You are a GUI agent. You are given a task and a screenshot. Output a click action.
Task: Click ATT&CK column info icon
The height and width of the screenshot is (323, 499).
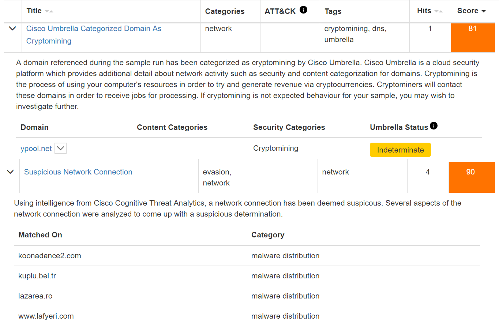click(303, 10)
